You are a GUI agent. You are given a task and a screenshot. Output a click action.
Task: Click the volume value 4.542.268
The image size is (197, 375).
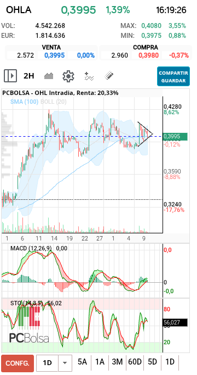click(x=50, y=26)
